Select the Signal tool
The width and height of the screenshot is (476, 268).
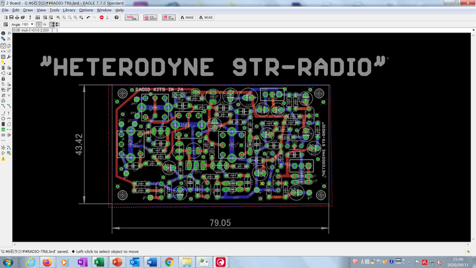coord(9,130)
